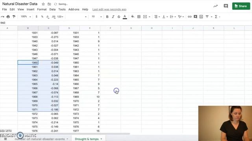This screenshot has height=141, width=252.
Task: Expand merge cells dropdown arrow
Action: click(x=150, y=17)
